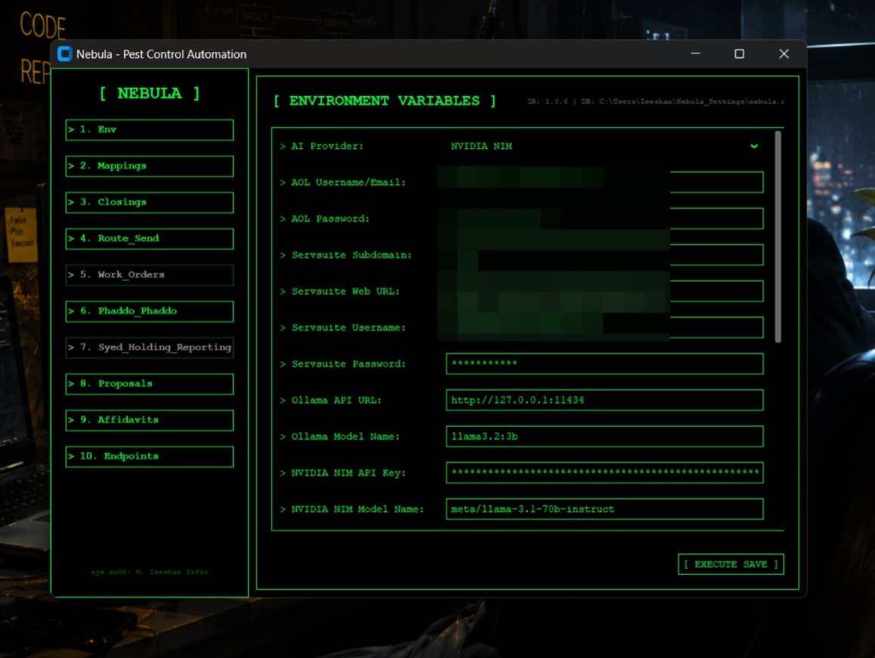Image resolution: width=875 pixels, height=658 pixels.
Task: Click the 'AOL Username/Email:' label
Action: click(342, 183)
